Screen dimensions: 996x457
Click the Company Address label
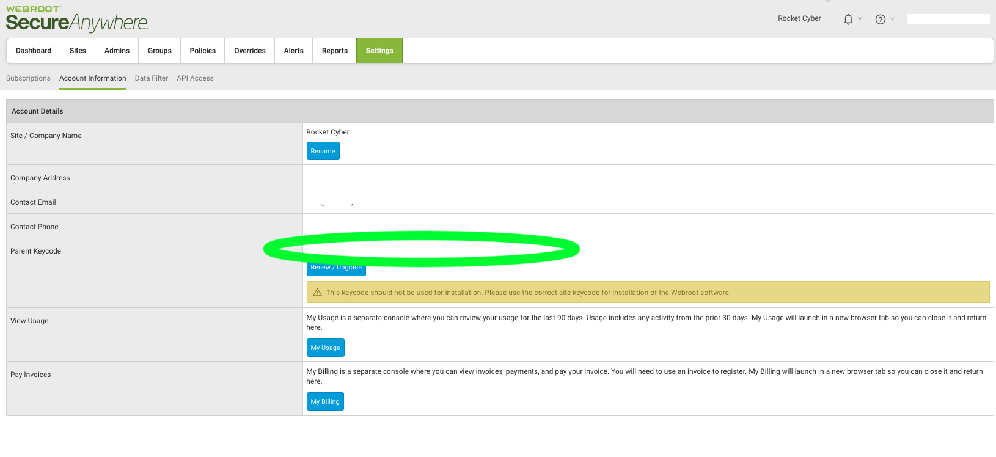pyautogui.click(x=40, y=178)
